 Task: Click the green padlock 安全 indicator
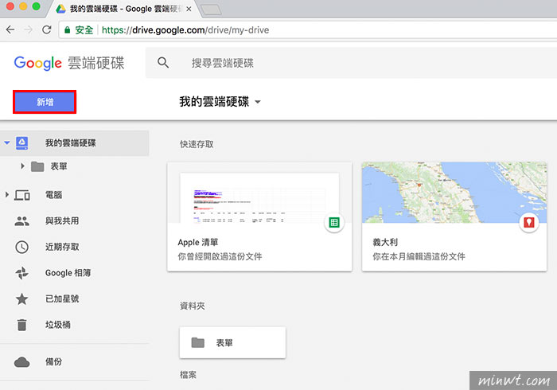coord(79,29)
